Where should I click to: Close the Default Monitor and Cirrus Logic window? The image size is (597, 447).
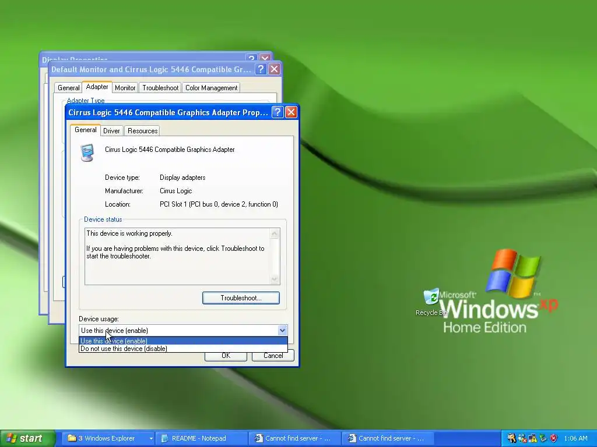[274, 69]
